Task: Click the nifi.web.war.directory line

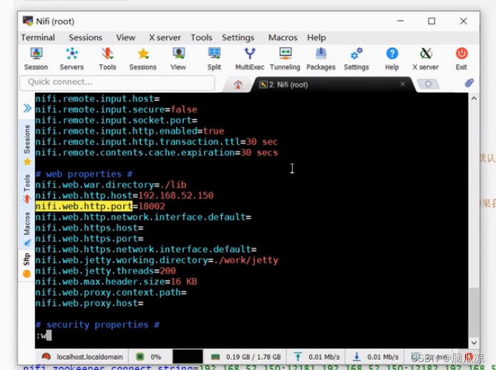Action: point(111,185)
